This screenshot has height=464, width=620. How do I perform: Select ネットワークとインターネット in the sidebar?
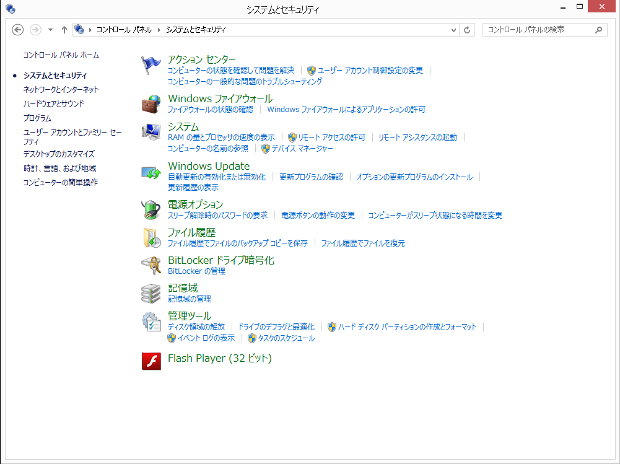[x=61, y=90]
